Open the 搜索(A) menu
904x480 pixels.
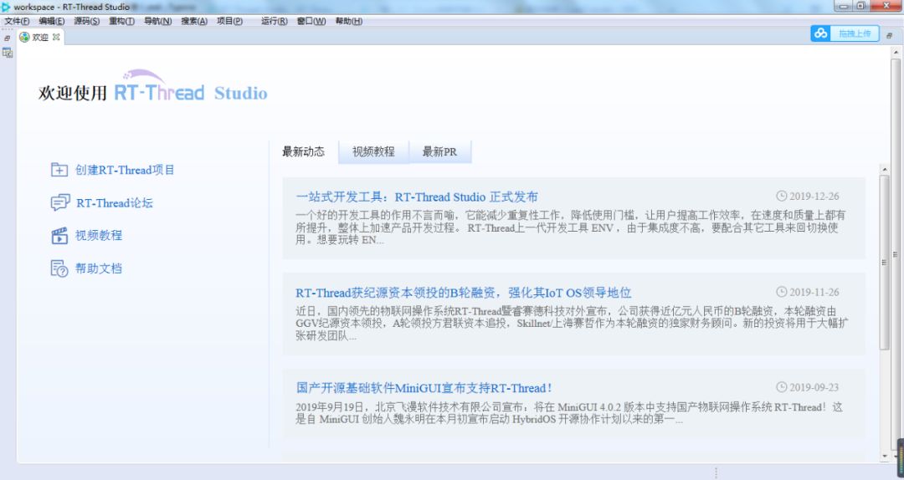click(x=194, y=21)
